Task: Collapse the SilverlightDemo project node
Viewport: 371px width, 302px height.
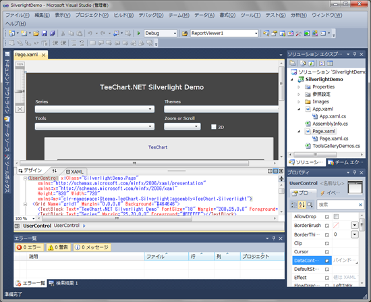Action: point(292,80)
